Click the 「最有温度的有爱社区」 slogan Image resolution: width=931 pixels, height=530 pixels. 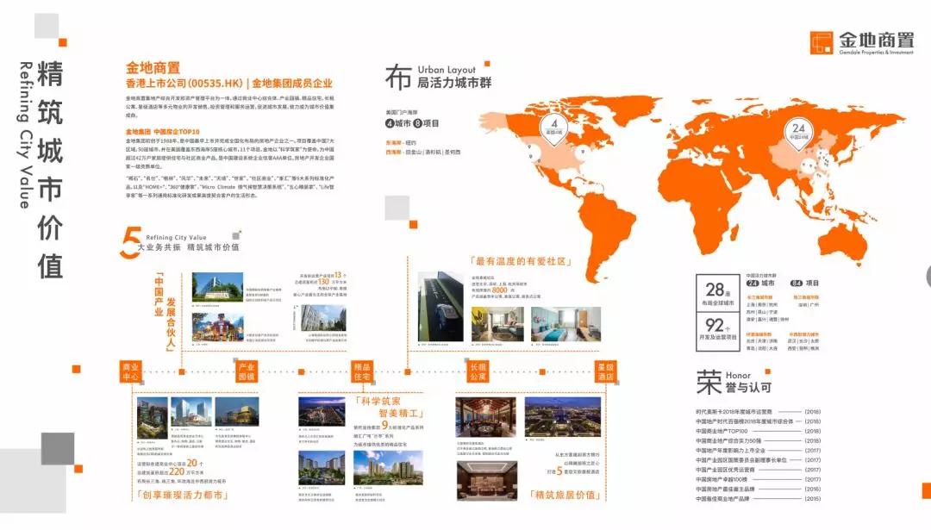(x=521, y=261)
